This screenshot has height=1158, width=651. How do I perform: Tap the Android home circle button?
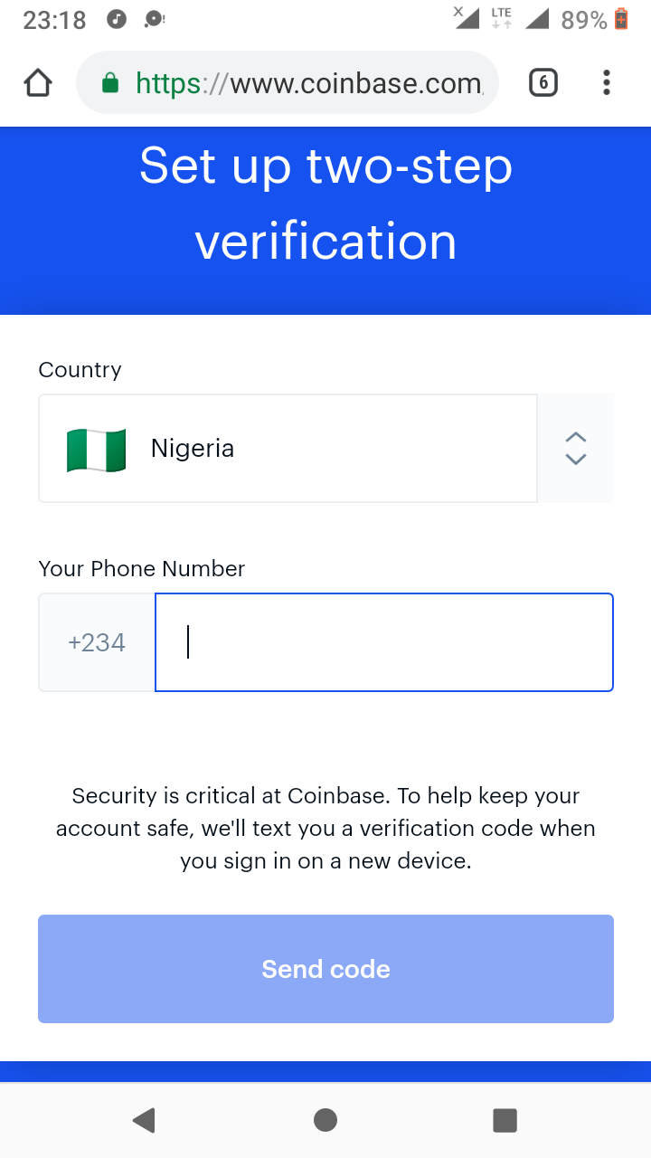tap(325, 1120)
